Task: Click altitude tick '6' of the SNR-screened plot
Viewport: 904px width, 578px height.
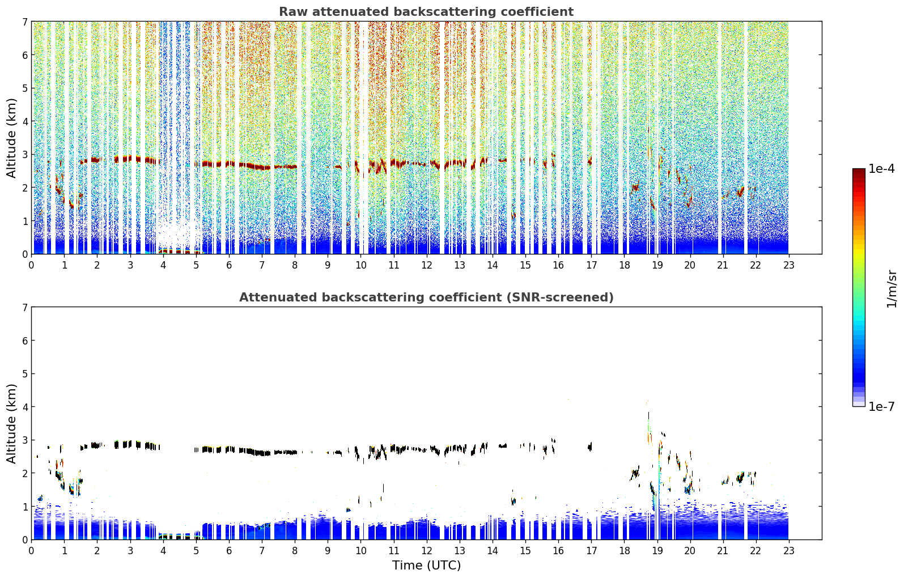Action: point(24,341)
